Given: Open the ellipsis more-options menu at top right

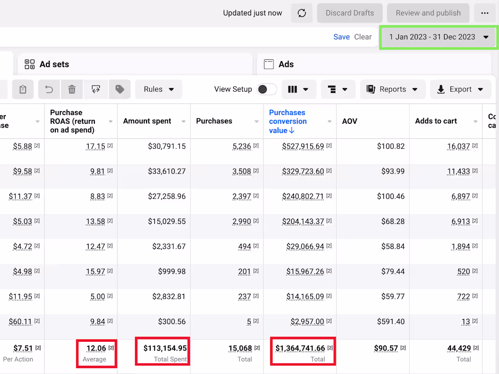Looking at the screenshot, I should click(x=485, y=13).
